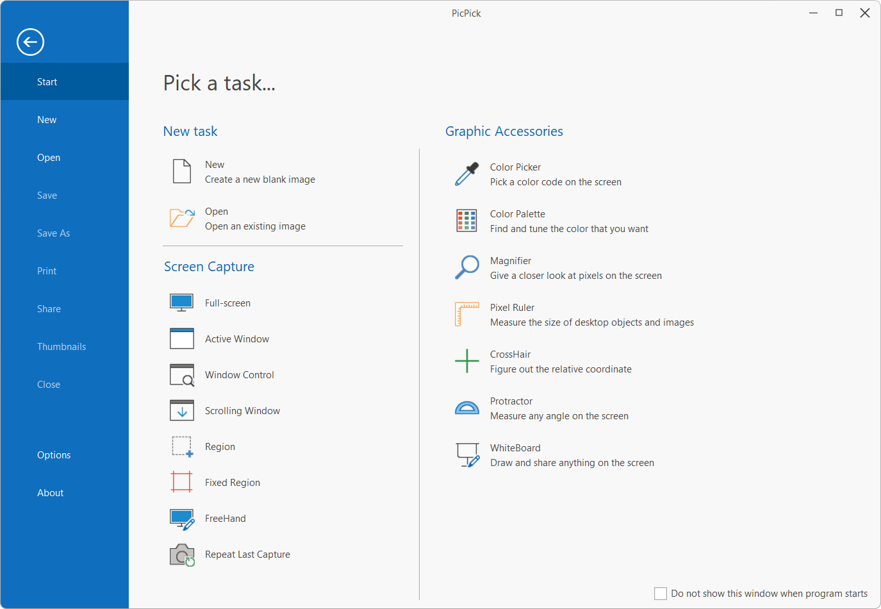Click the Full-screen capture monitor icon
881x609 pixels.
click(x=182, y=303)
